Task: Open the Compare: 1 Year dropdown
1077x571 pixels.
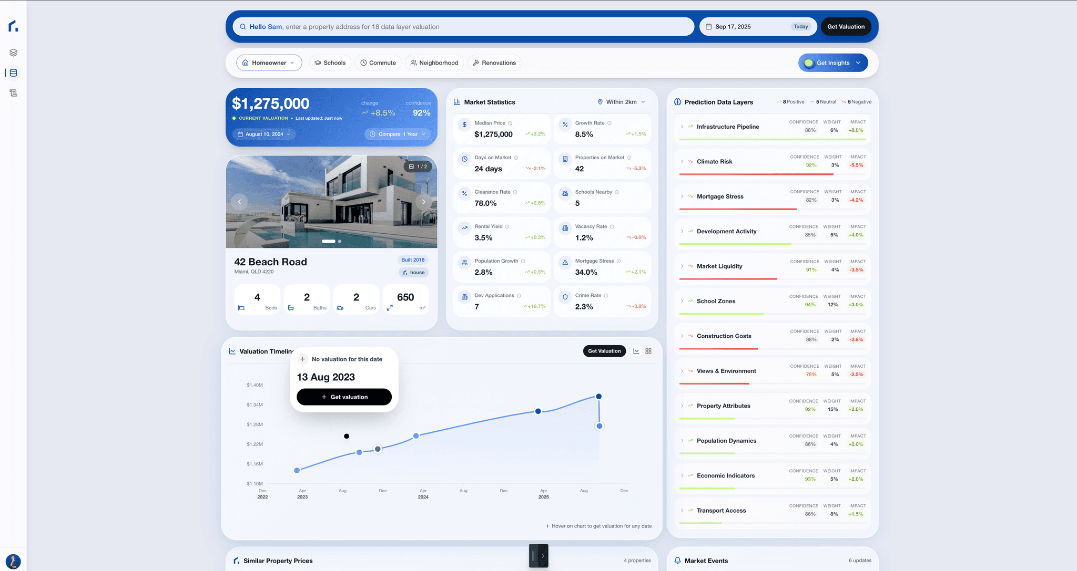Action: point(398,134)
